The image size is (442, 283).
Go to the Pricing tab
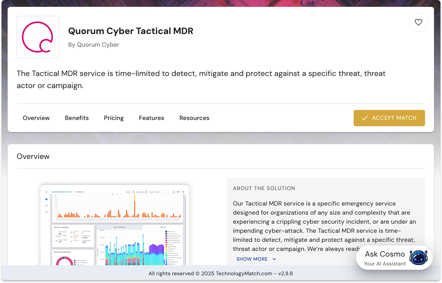pyautogui.click(x=114, y=118)
